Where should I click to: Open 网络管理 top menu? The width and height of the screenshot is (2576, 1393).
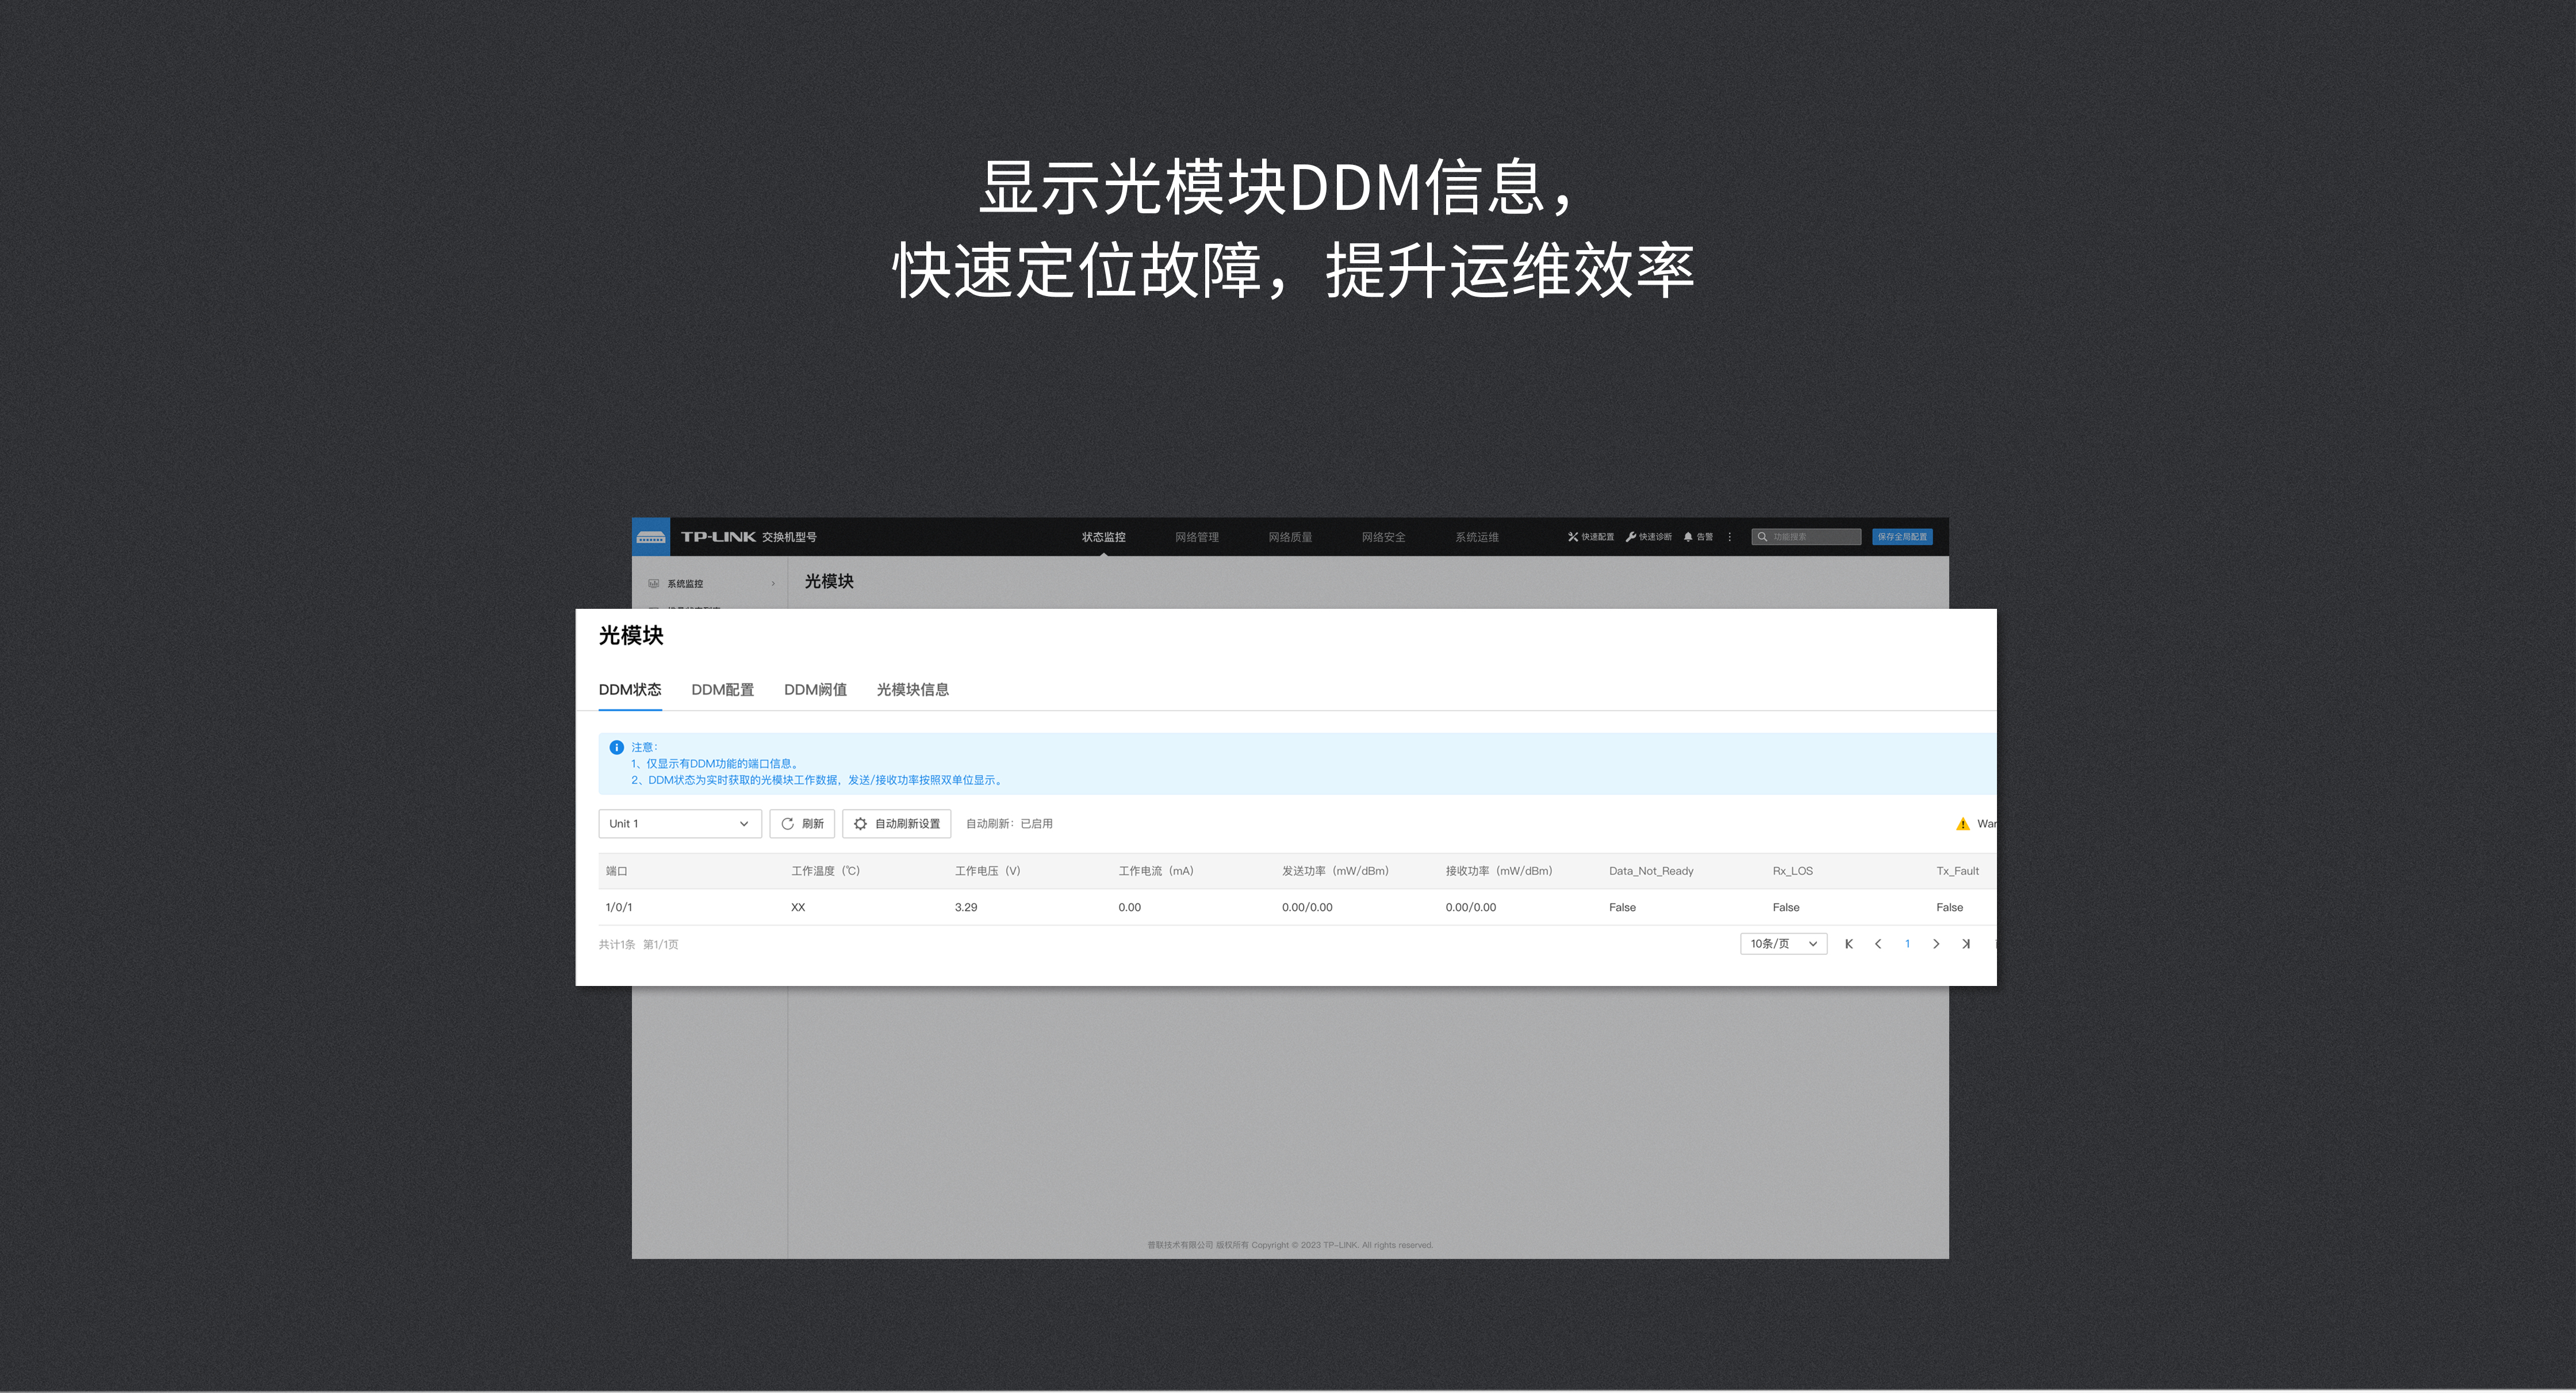(x=1197, y=537)
